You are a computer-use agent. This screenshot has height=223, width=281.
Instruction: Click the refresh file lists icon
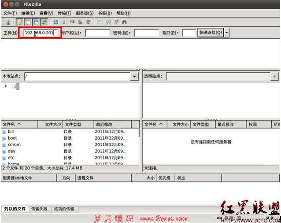56,22
